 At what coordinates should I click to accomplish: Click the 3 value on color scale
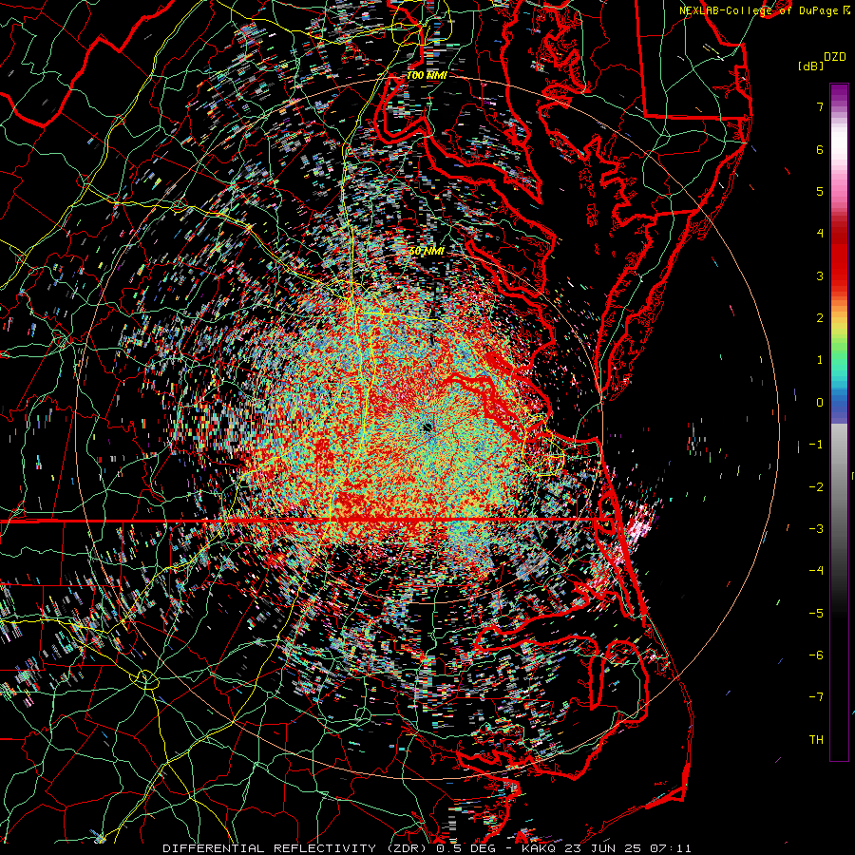[x=820, y=275]
